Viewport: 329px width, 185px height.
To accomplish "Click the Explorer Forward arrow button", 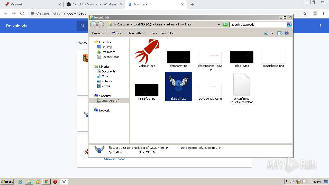I will 100,25.
